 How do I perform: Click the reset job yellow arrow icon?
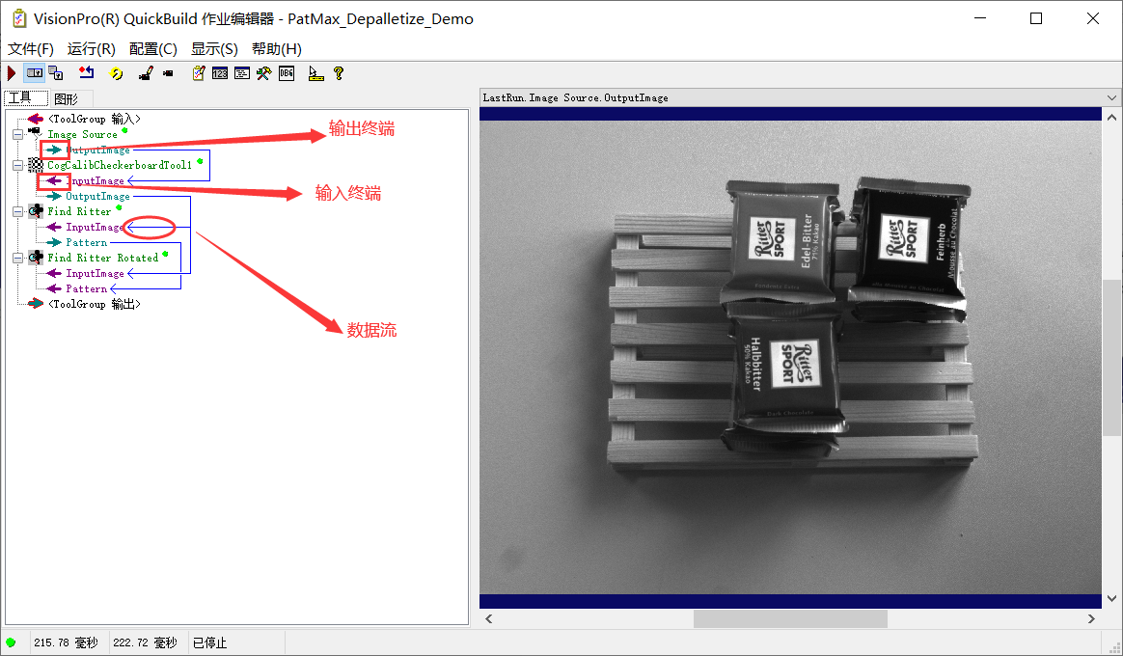[x=116, y=72]
